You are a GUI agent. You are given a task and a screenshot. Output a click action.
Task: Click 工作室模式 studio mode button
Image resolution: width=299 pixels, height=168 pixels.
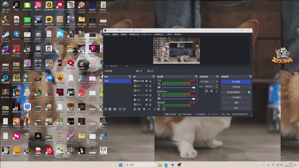click(x=236, y=97)
